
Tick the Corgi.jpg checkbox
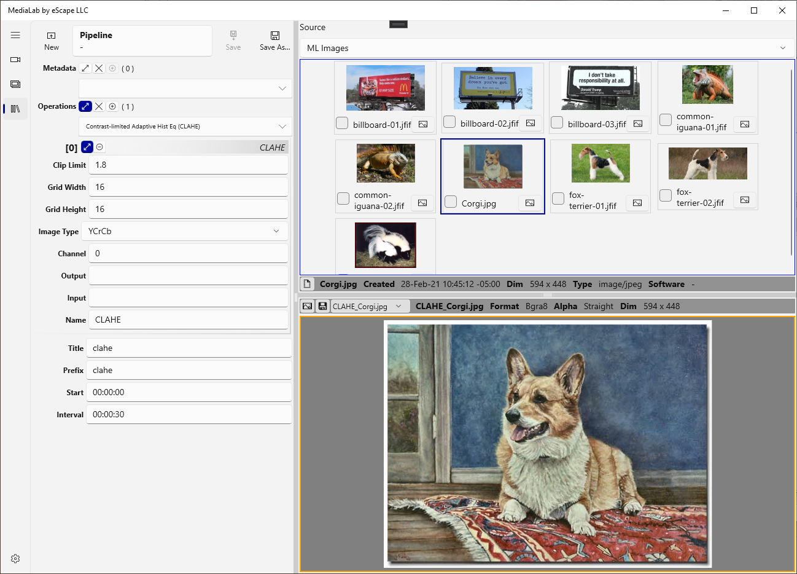451,202
